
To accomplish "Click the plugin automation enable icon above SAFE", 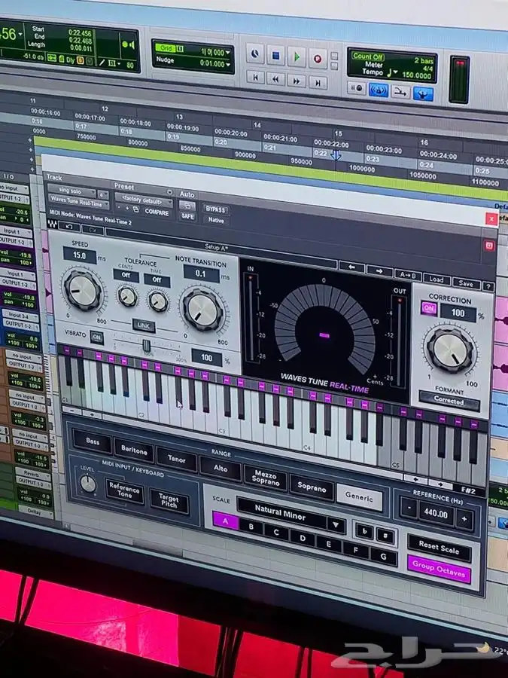I will pos(187,206).
